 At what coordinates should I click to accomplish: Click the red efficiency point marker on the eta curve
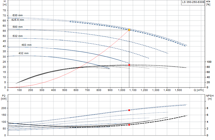pyautogui.click(x=129, y=65)
